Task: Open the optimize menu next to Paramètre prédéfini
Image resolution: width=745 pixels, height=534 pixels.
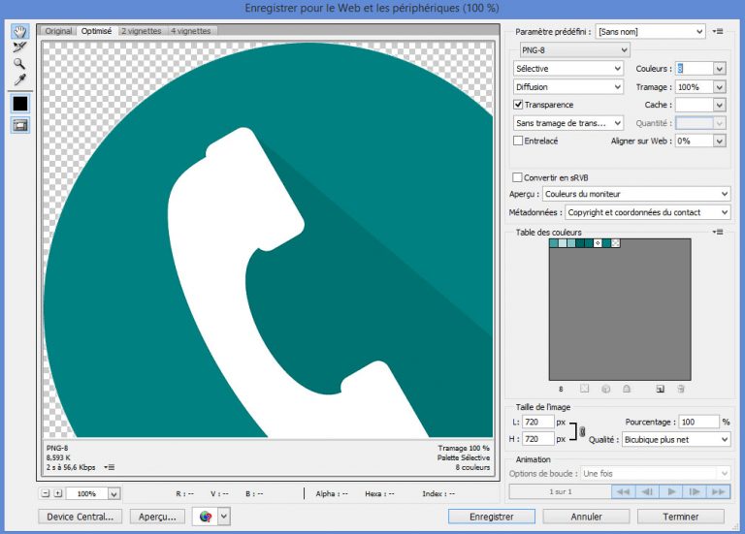Action: pyautogui.click(x=718, y=31)
